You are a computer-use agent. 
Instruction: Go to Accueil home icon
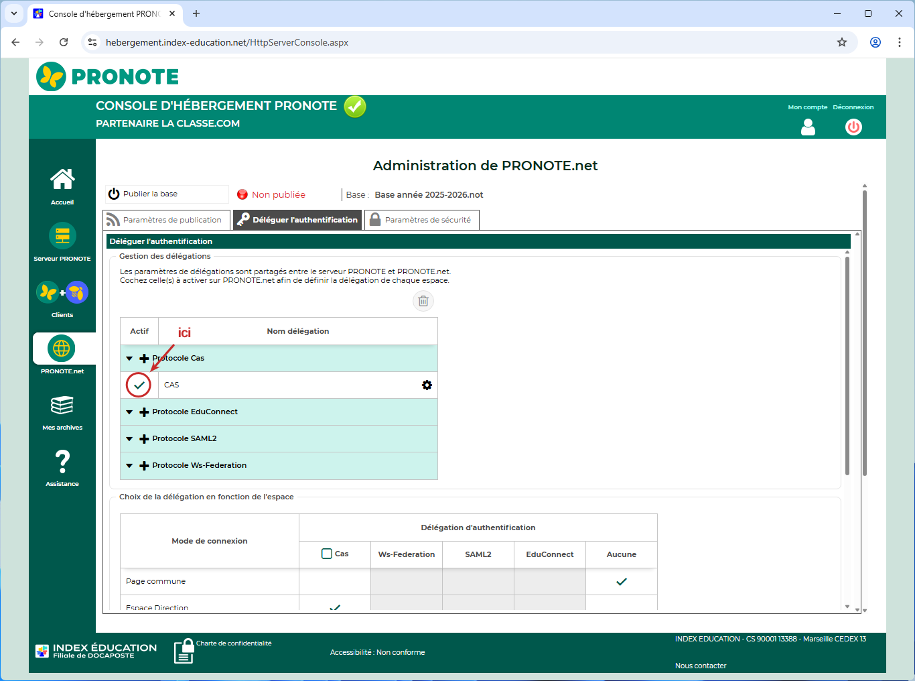coord(62,179)
